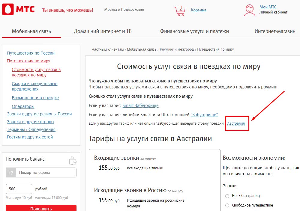Expand Путешествия по миру sidebar section
300x211 pixels.
28,61
